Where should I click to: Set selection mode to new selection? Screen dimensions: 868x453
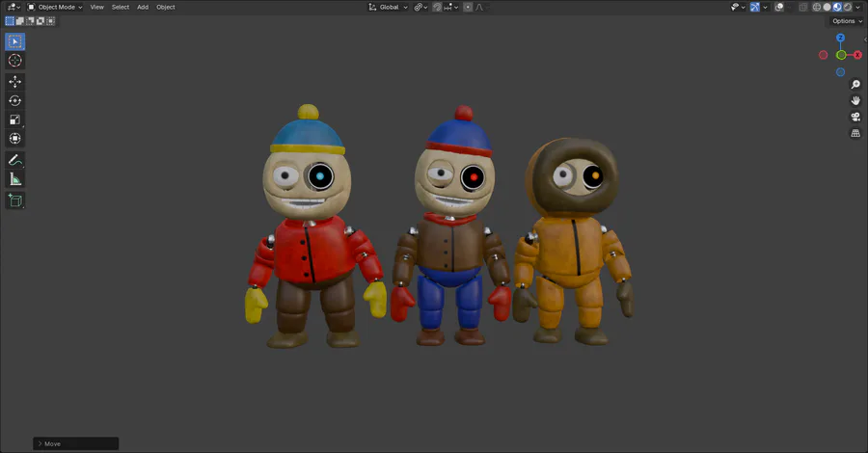pyautogui.click(x=10, y=21)
